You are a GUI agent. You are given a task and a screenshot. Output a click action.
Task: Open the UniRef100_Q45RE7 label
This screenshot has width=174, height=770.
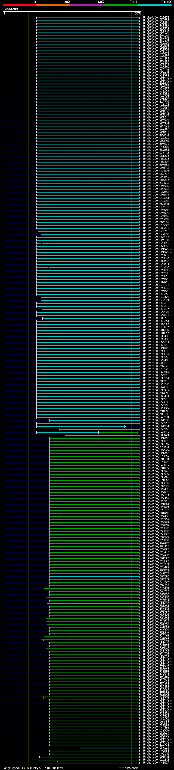pos(156,432)
